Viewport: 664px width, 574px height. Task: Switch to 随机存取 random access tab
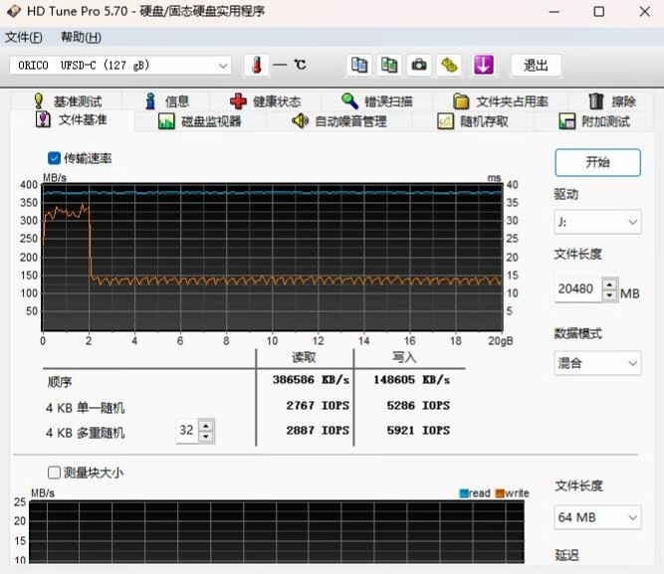click(473, 121)
